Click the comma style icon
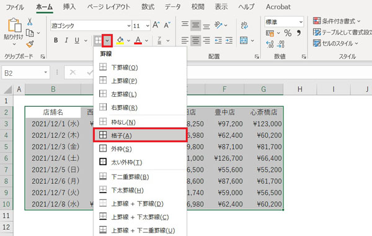The image size is (372, 236). coord(299,33)
